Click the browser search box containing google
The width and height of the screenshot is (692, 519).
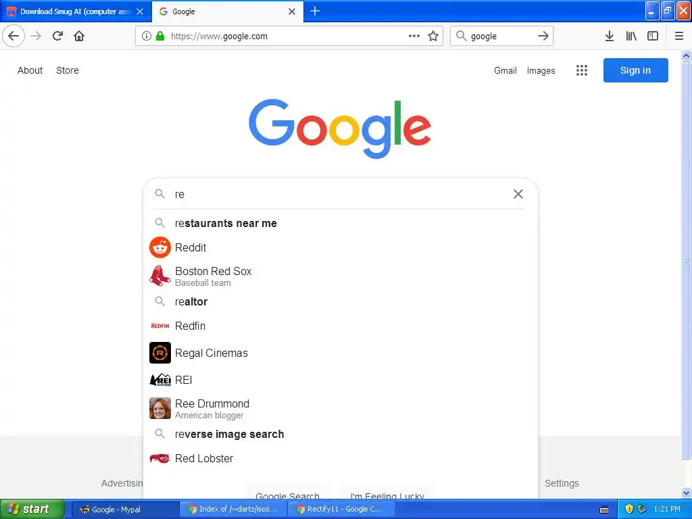tap(501, 36)
